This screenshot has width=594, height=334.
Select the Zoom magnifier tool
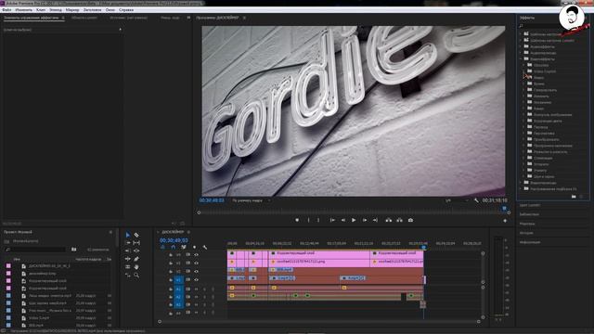136,276
